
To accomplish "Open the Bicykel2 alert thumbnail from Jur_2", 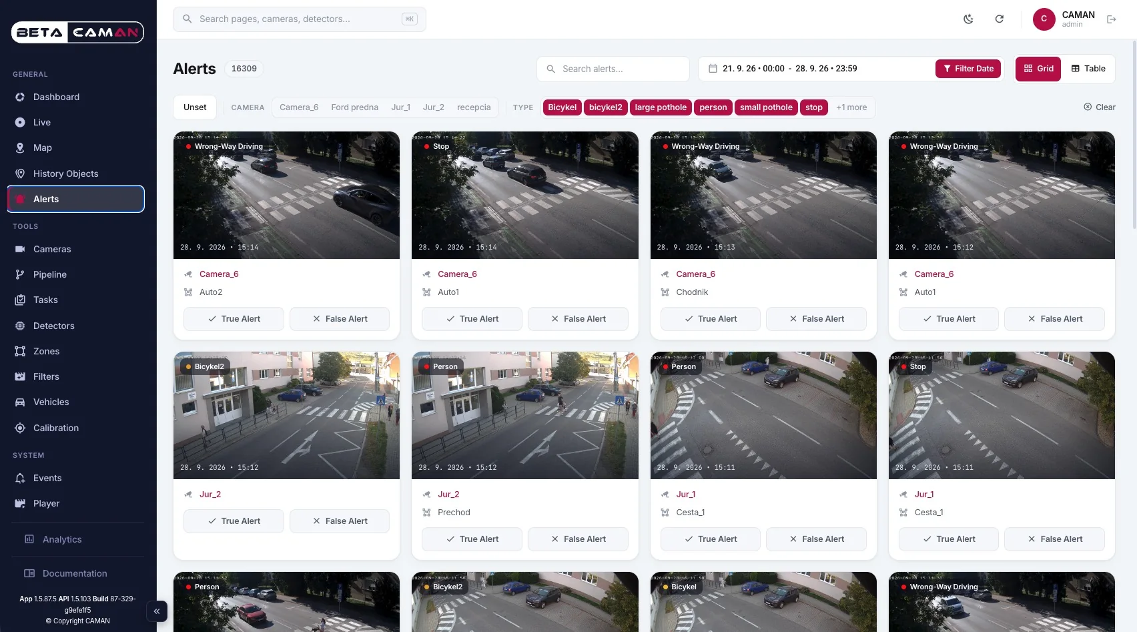I will click(286, 415).
